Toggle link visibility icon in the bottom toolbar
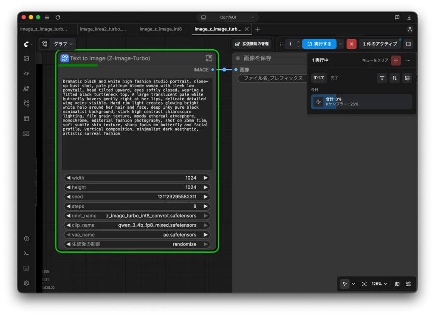435x316 pixels. (408, 284)
